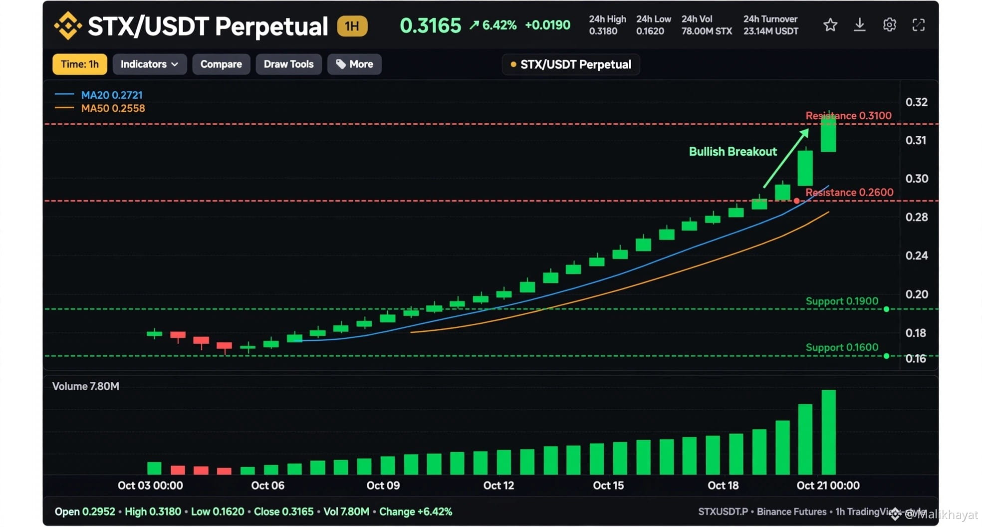Viewport: 982px width, 527px height.
Task: Add chart to favorites with star icon
Action: [830, 25]
